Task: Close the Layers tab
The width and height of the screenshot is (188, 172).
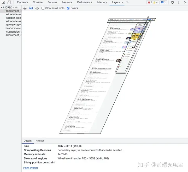Action: (122, 3)
